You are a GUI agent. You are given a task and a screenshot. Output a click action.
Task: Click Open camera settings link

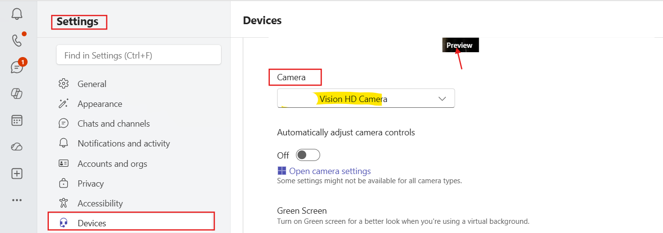click(x=330, y=171)
